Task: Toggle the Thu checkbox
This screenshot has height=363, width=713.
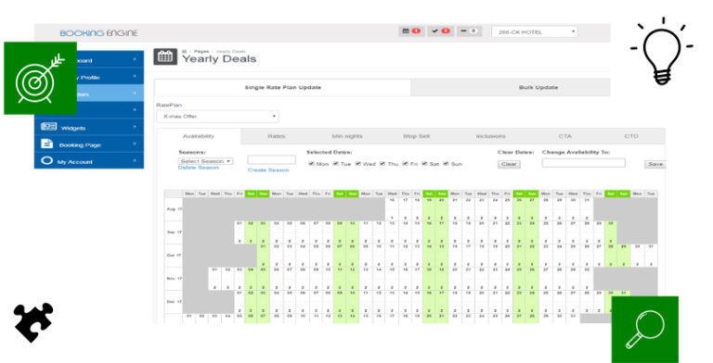Action: [382, 163]
